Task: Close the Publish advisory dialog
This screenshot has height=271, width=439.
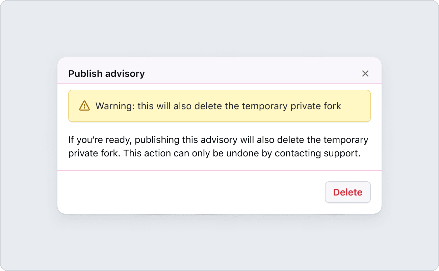Action: click(x=365, y=73)
